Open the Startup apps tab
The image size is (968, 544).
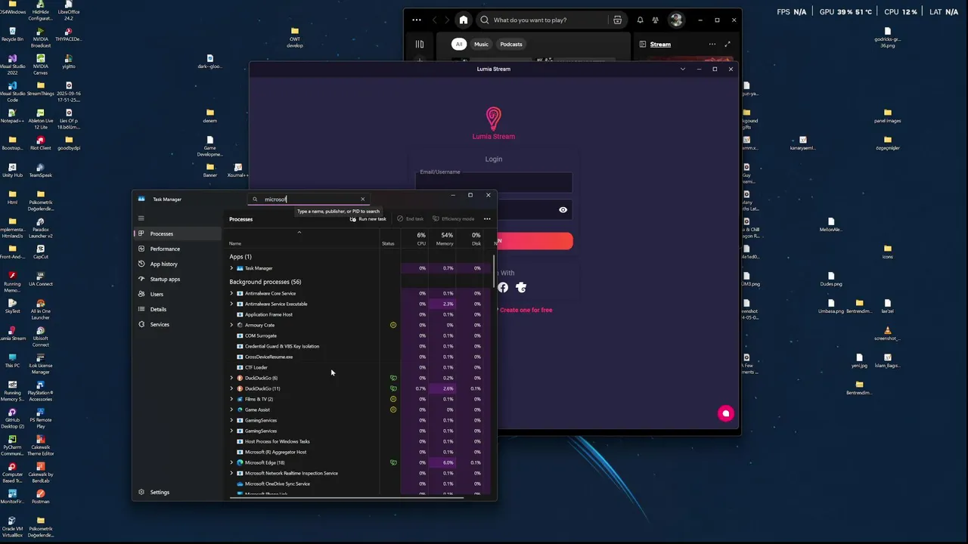178,279
